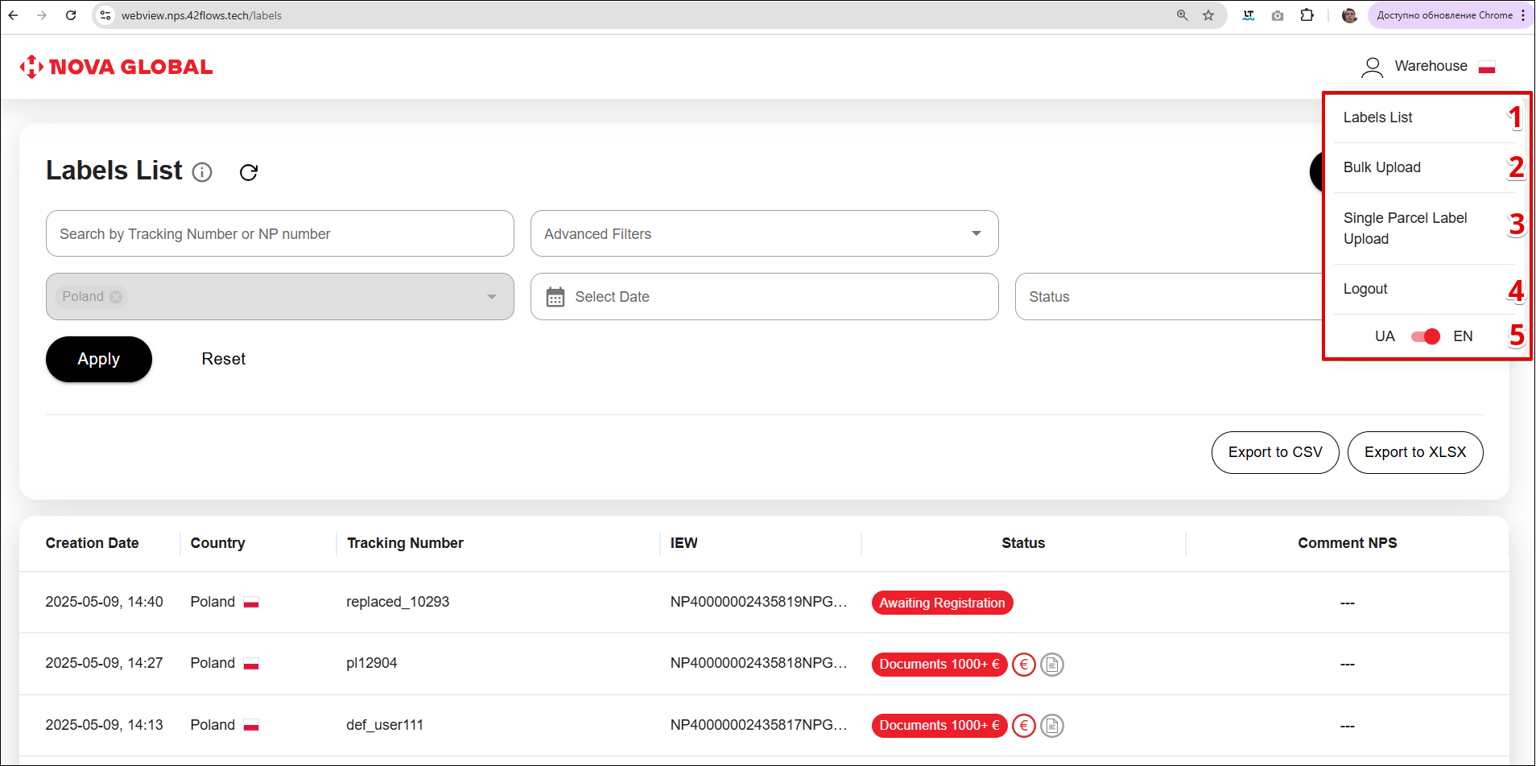Toggle the UA/EN language switch

click(1425, 336)
